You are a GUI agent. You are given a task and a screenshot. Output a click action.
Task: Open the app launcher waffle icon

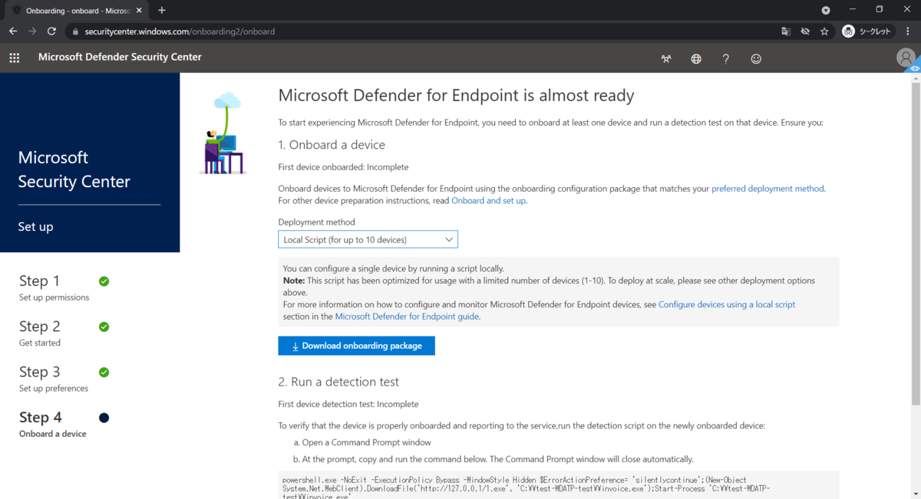coord(14,57)
